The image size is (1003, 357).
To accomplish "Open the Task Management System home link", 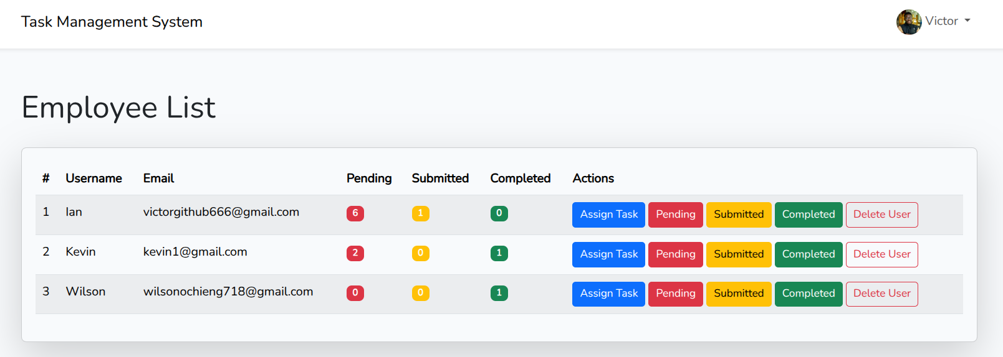I will pos(112,22).
